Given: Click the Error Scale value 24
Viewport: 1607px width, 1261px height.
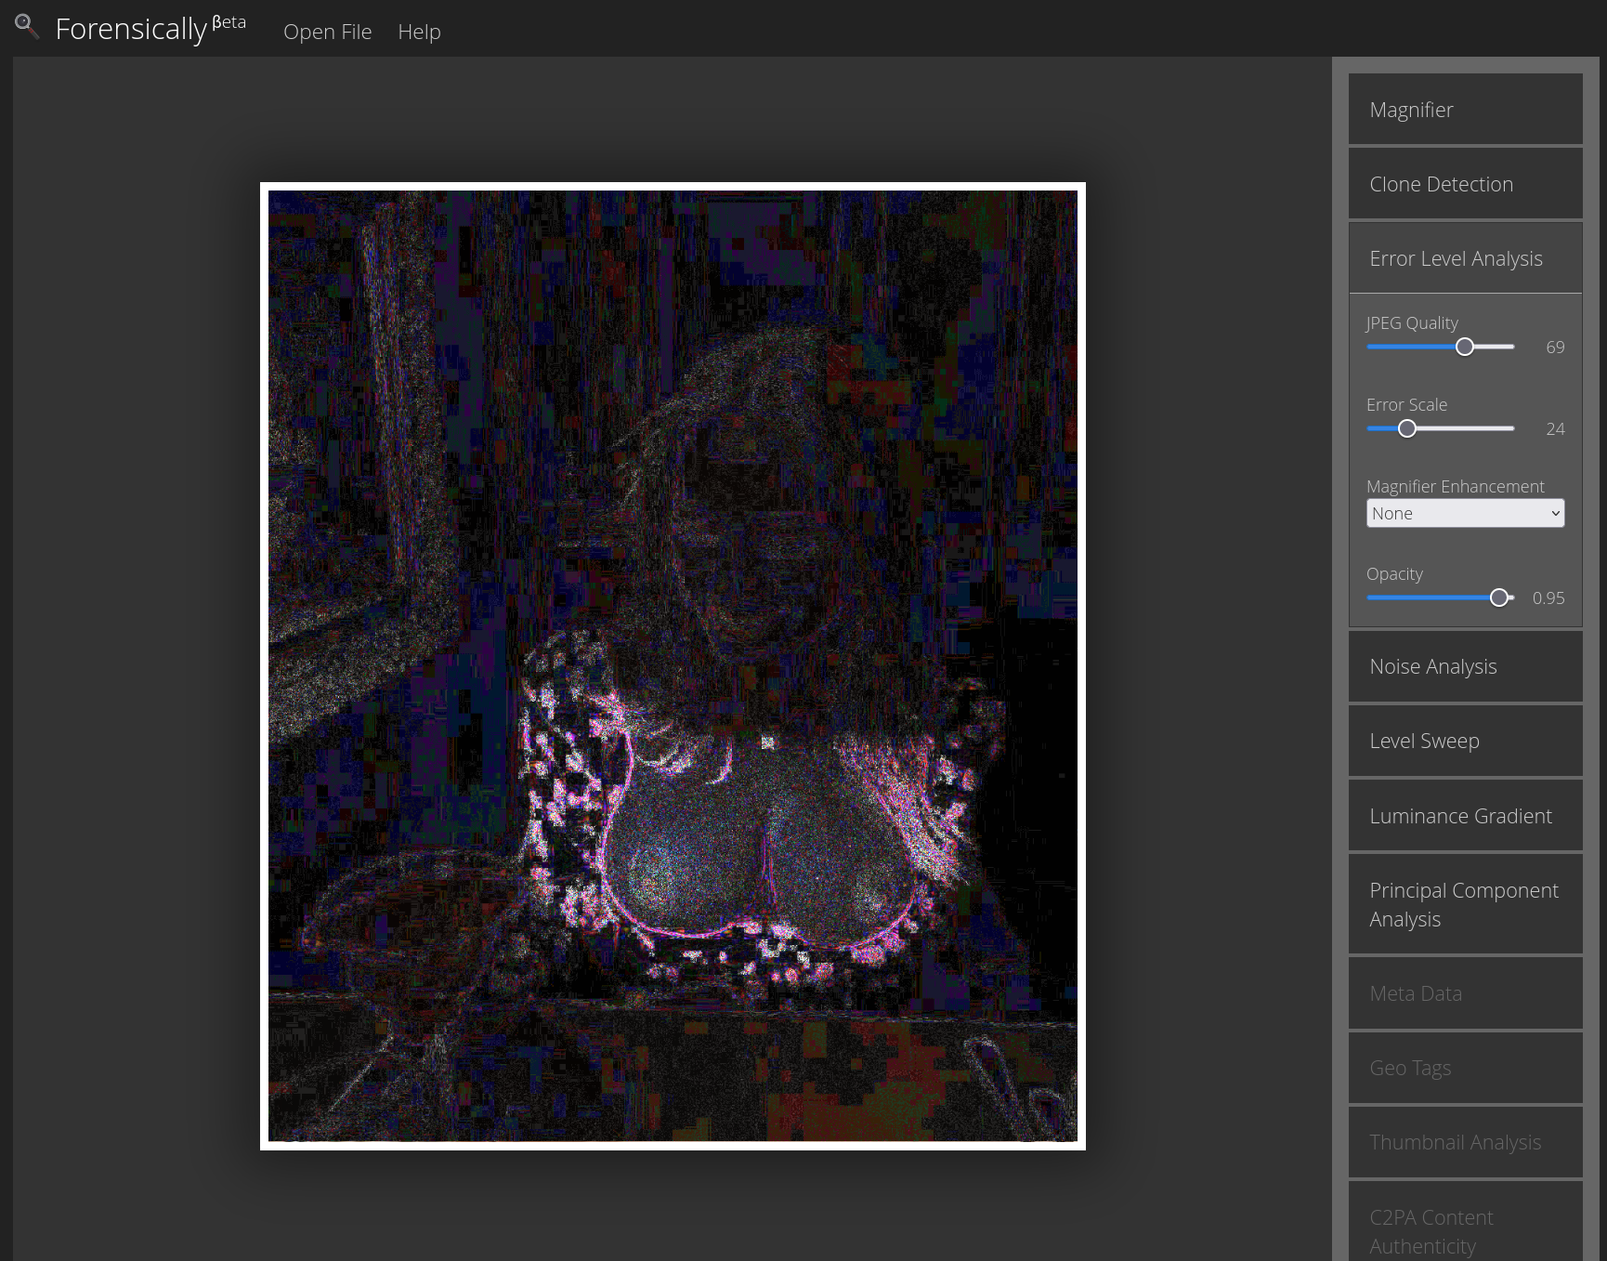Looking at the screenshot, I should click(1555, 429).
